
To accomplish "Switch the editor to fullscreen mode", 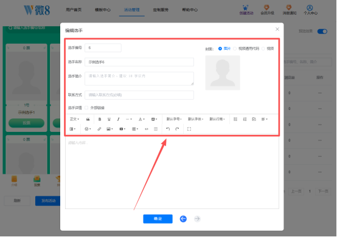I will (x=189, y=129).
